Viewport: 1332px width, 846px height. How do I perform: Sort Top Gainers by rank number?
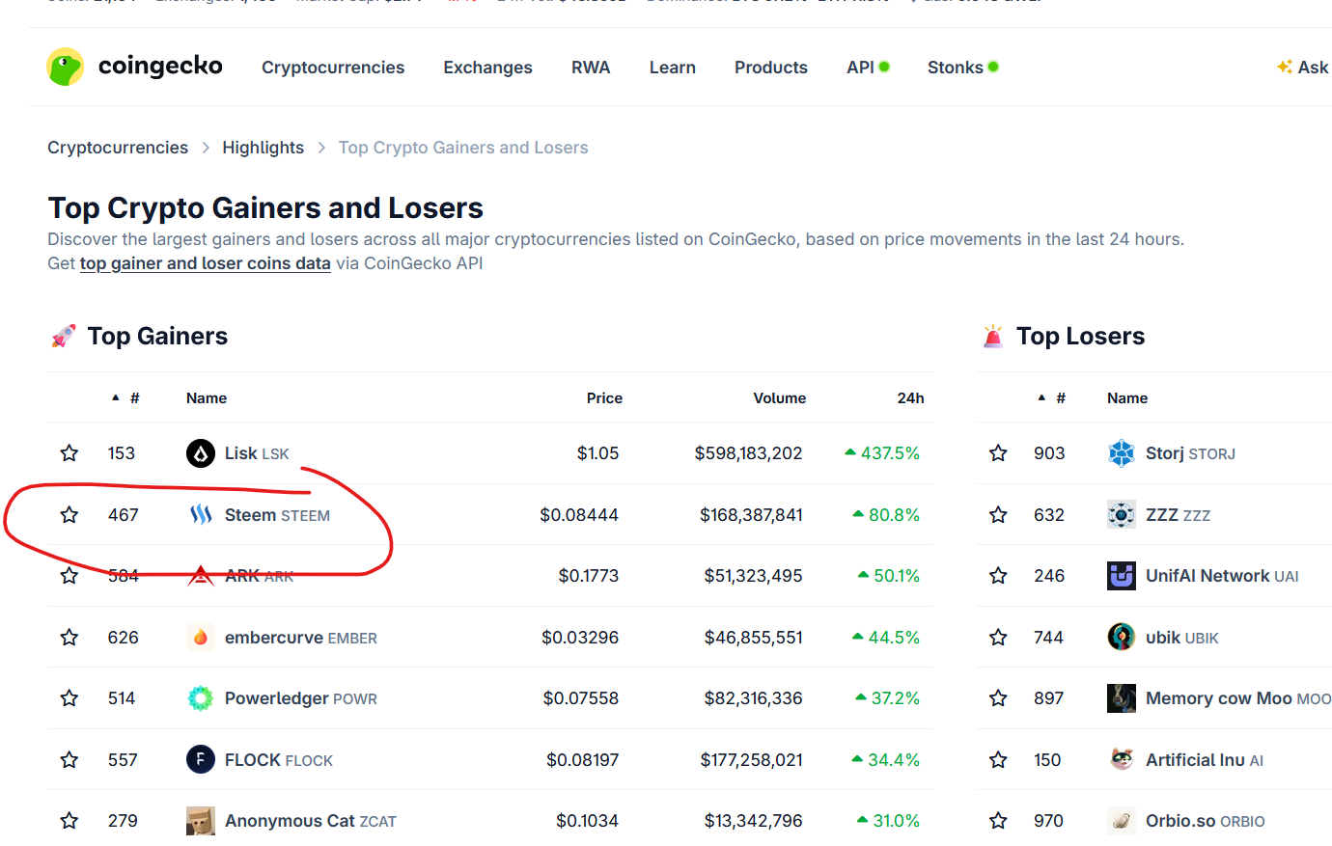[x=125, y=398]
